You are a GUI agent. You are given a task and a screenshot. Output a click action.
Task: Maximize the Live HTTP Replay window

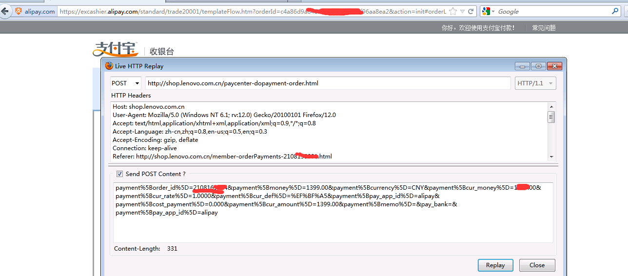[x=538, y=66]
